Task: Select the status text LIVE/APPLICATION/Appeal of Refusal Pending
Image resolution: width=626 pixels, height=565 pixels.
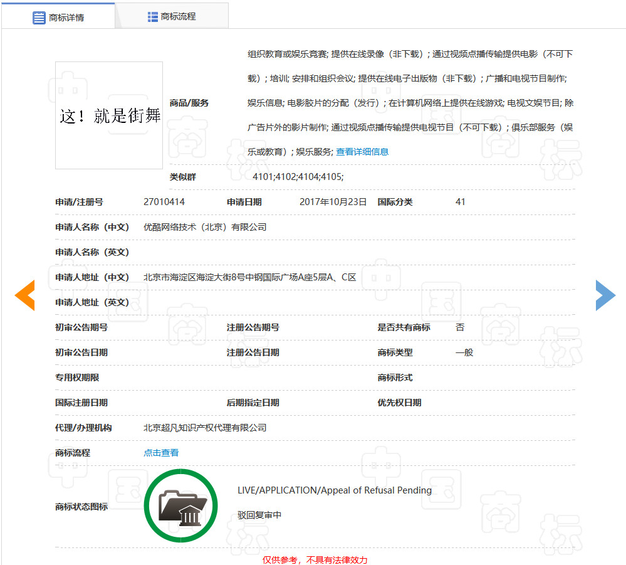Action: click(x=335, y=490)
